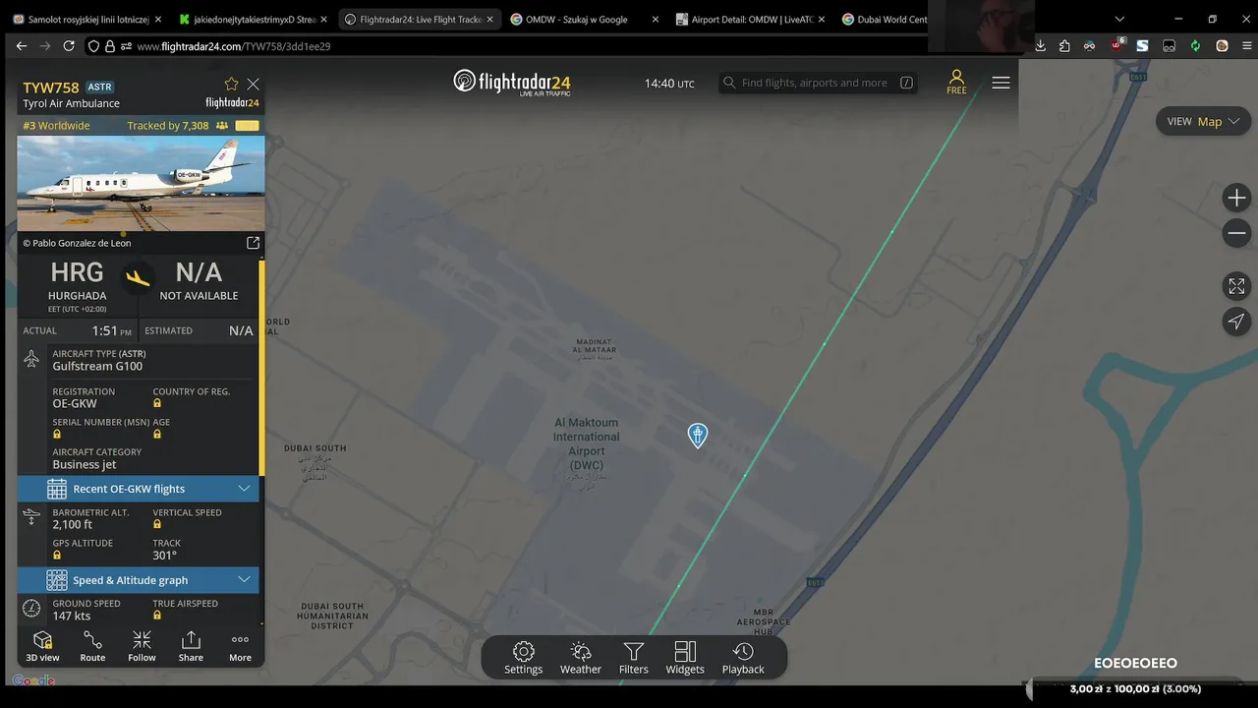Go back in browser history

click(x=22, y=46)
